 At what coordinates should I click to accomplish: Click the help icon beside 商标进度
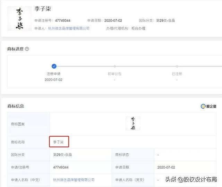pos(27,49)
